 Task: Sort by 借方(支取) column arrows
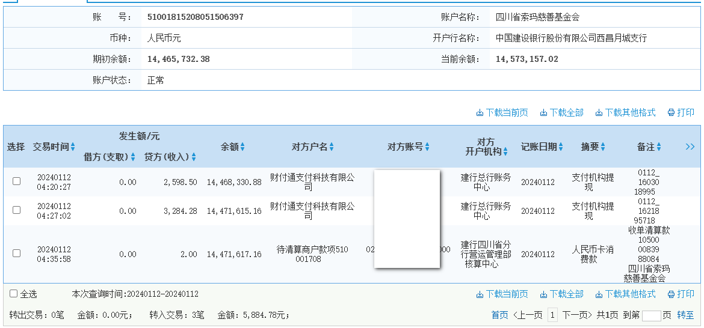click(133, 157)
